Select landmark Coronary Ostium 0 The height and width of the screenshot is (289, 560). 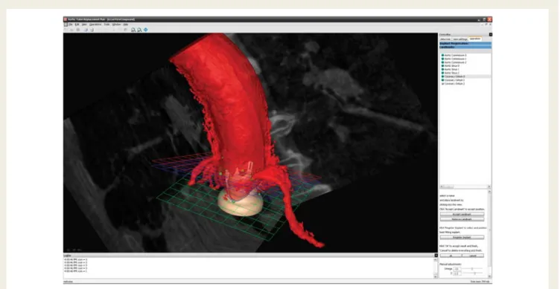click(454, 77)
